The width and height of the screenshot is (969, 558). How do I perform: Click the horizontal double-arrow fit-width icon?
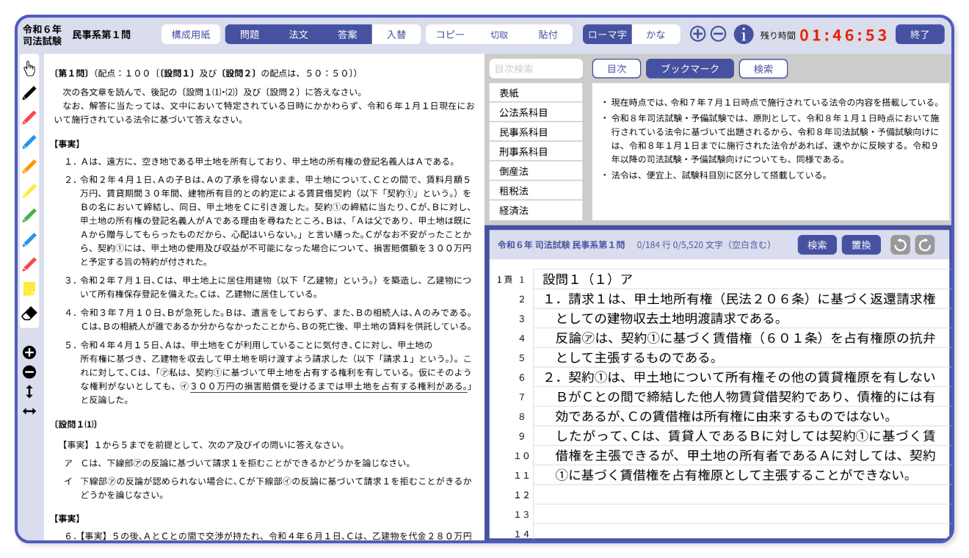(29, 411)
